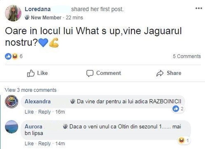Screen dimensions: 205x149
Task: Reply to Aurora's comment
Action: point(45,143)
